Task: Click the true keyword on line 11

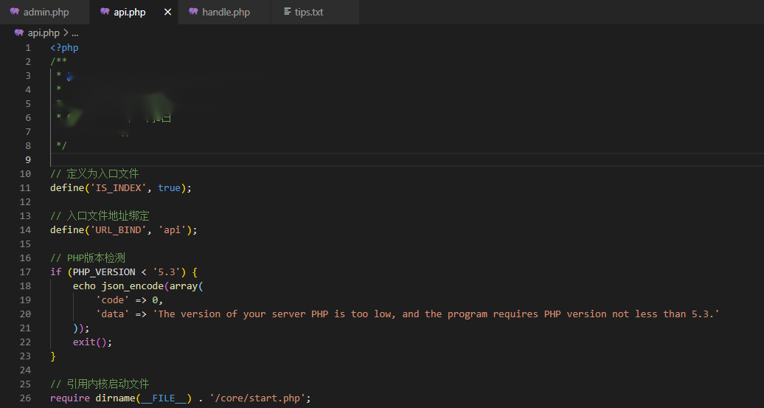Action: [170, 188]
